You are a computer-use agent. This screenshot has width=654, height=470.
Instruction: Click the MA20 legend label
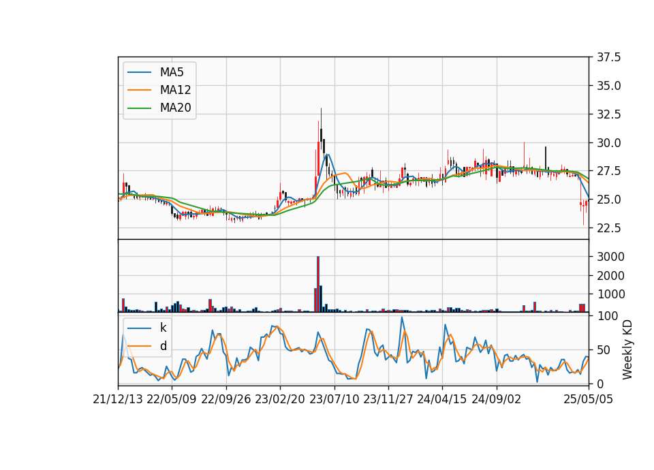point(175,108)
